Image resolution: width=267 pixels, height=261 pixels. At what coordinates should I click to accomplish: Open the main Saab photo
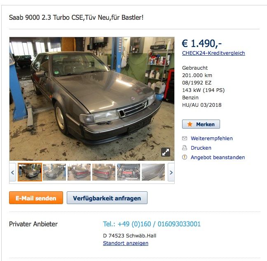(x=92, y=99)
